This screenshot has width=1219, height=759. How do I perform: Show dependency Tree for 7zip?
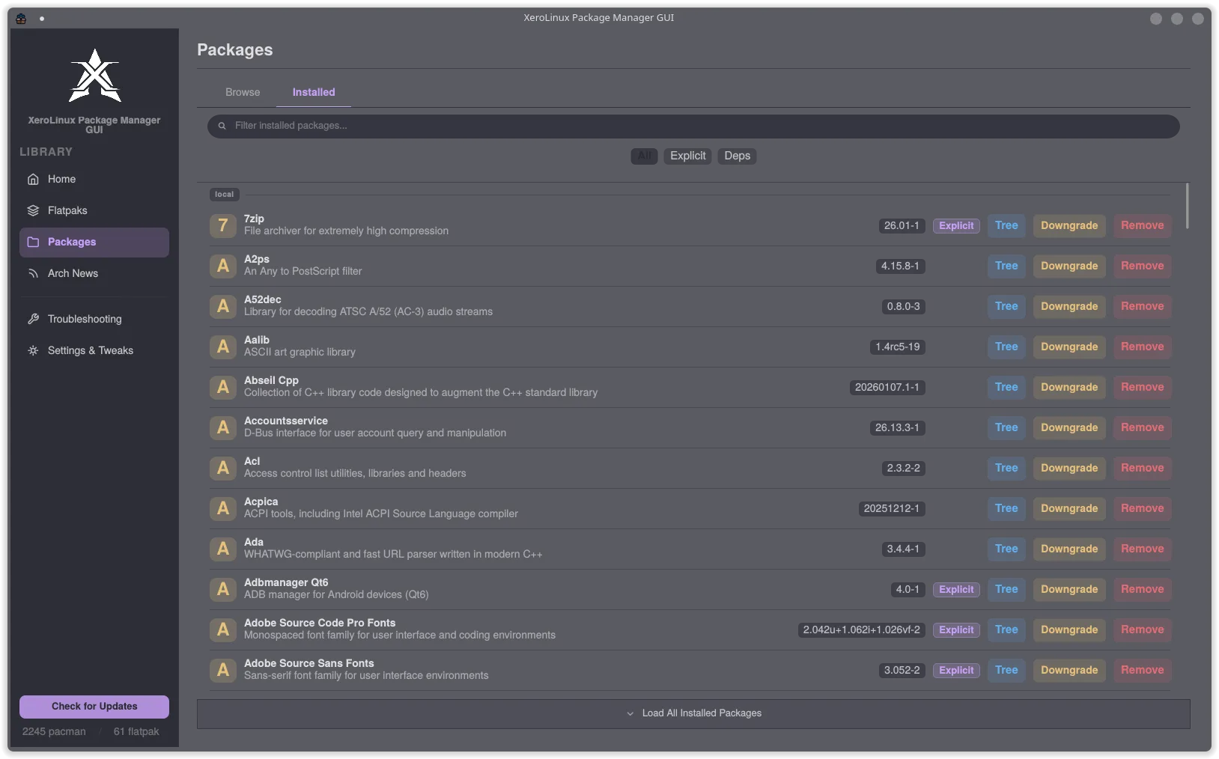point(1006,225)
